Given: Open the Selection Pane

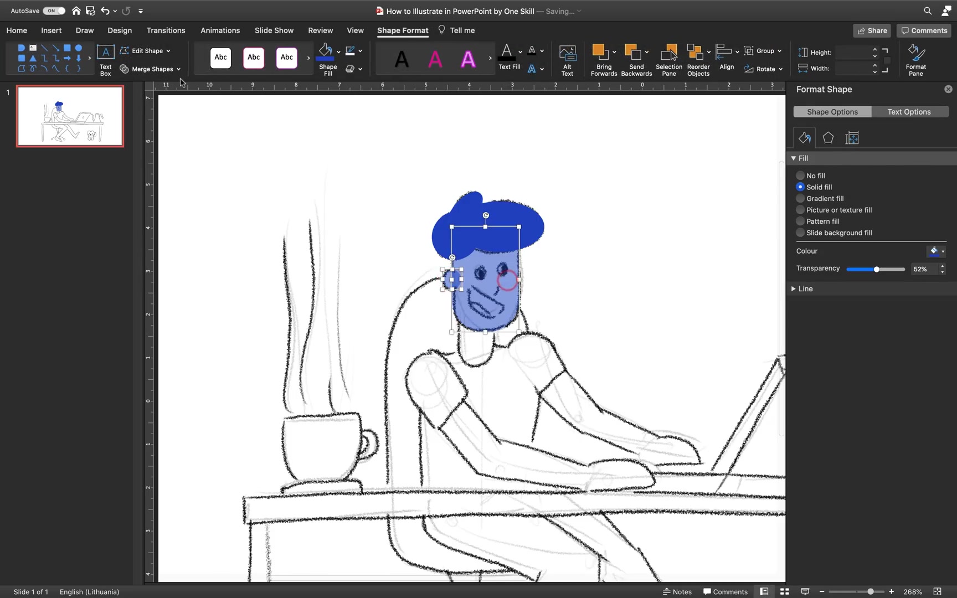Looking at the screenshot, I should 668,58.
